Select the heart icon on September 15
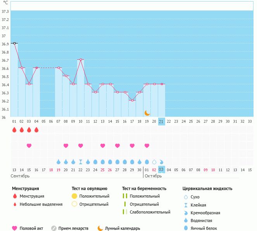 [29, 146]
